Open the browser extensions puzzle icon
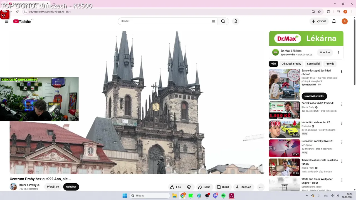The width and height of the screenshot is (356, 200). click(329, 12)
